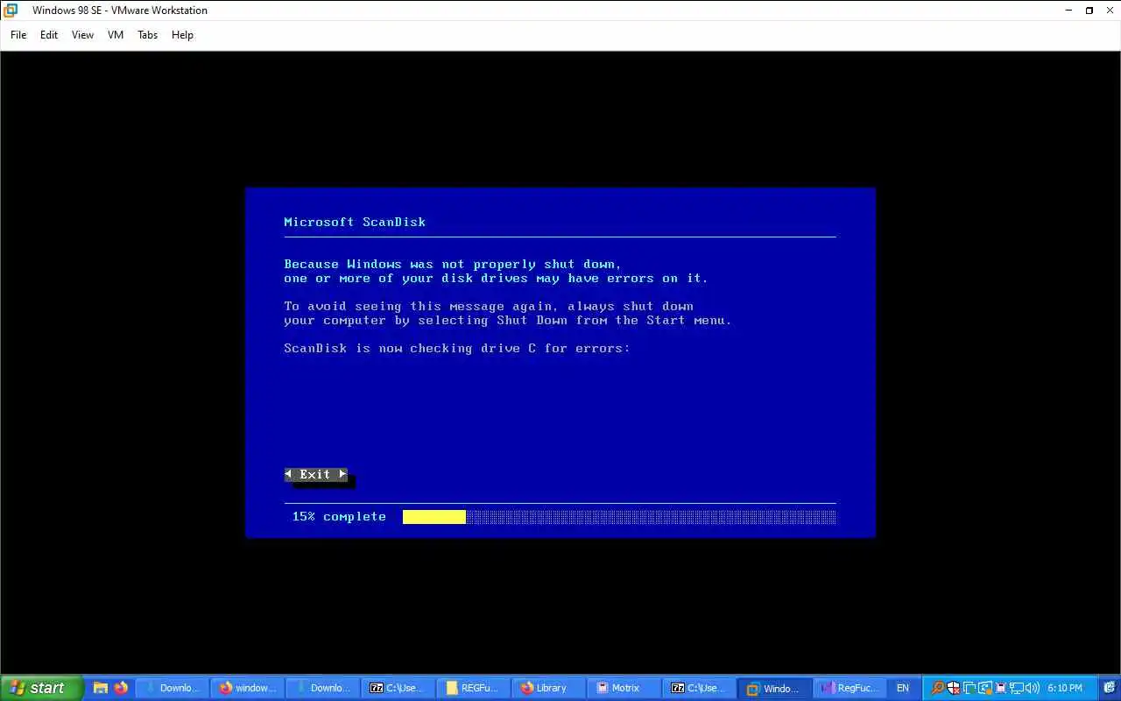This screenshot has width=1121, height=701.
Task: Minimize the VMware Workstation window
Action: pos(1069,11)
